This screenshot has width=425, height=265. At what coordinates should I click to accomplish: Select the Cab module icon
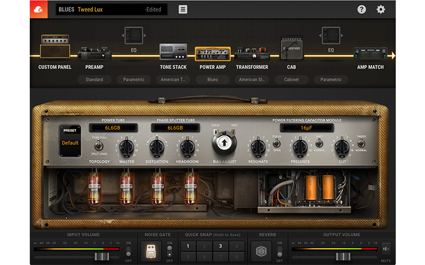292,48
